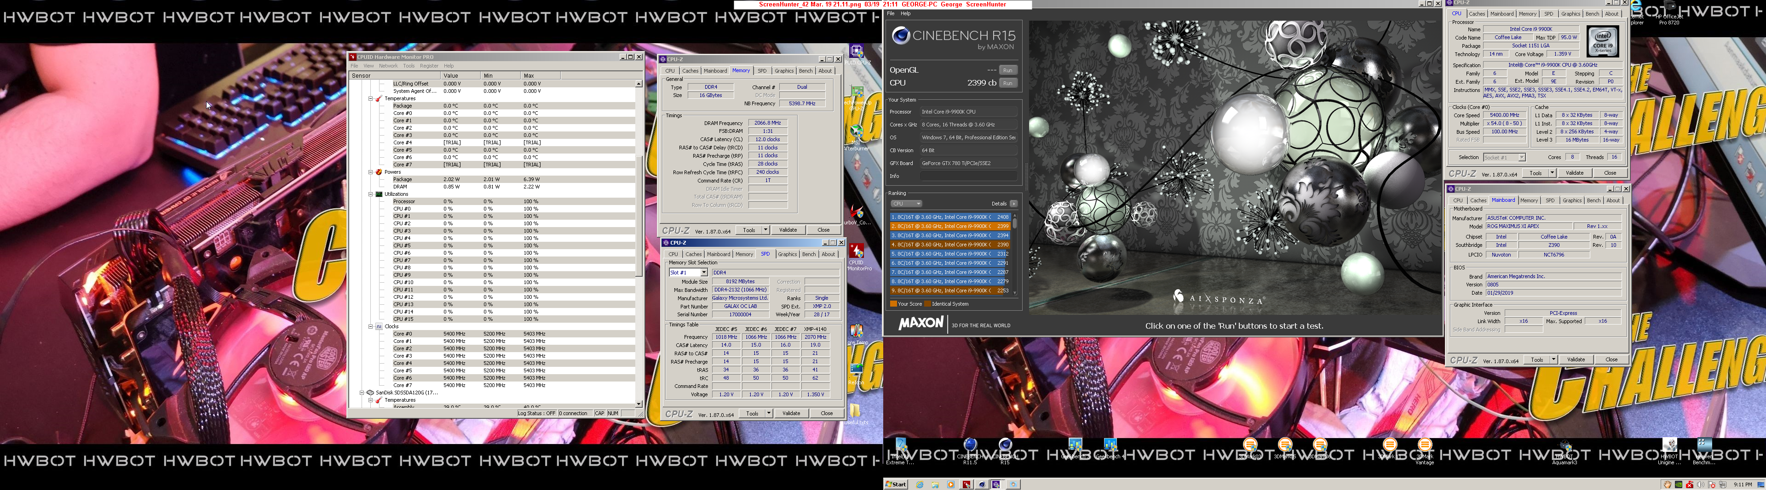1766x490 pixels.
Task: Open Heaven Benchmark desktop shortcut
Action: 1705,452
